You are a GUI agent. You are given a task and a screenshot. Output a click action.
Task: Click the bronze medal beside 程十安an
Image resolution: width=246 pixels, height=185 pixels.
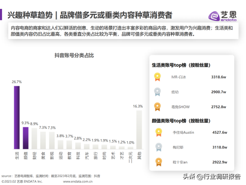(x=158, y=162)
